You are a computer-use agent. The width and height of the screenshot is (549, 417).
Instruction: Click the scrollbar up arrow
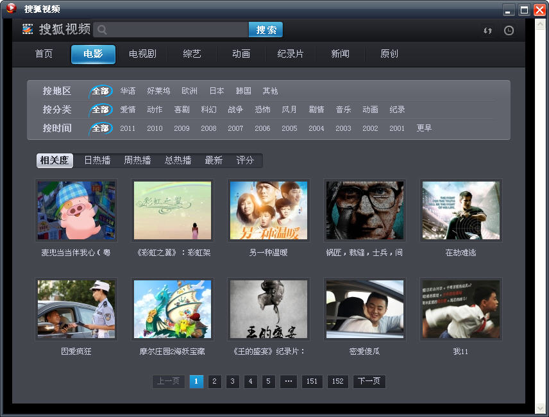tap(540, 24)
